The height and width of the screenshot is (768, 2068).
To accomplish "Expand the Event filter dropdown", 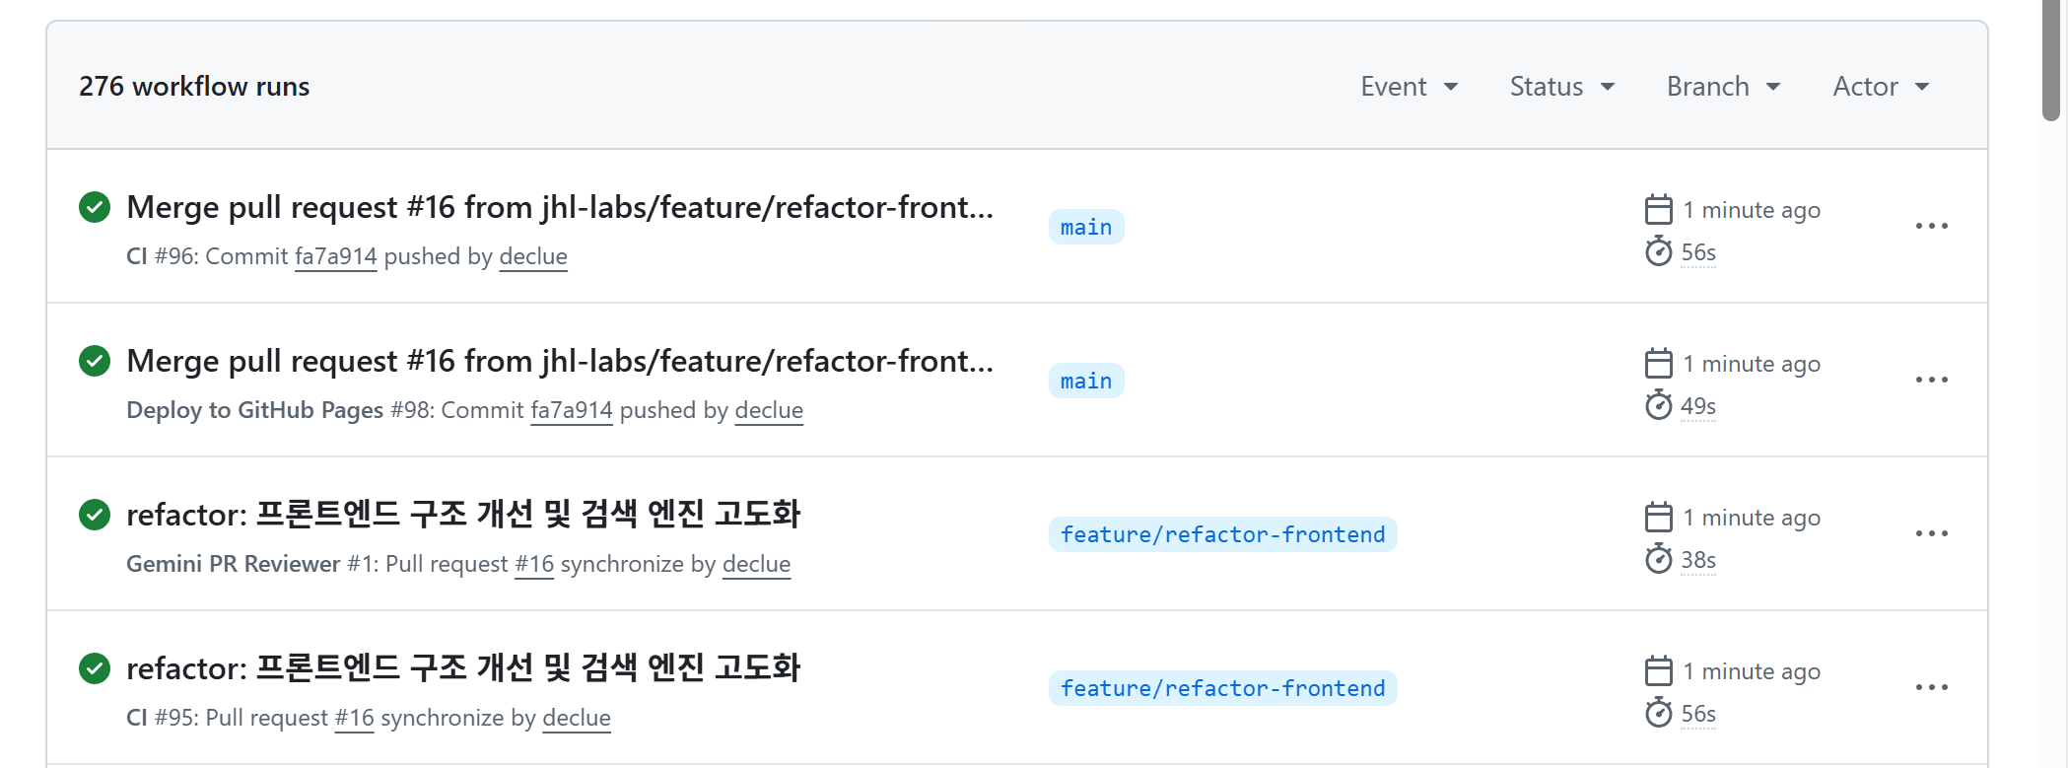I will click(1409, 87).
